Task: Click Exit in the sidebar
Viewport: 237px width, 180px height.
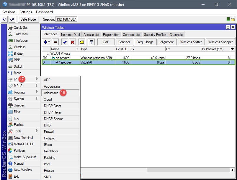Action: [x=24, y=176]
